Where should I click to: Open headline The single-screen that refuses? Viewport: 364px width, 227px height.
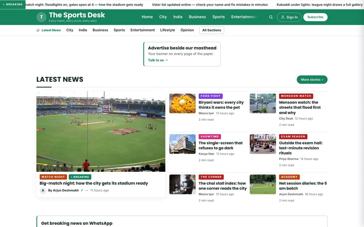221,145
